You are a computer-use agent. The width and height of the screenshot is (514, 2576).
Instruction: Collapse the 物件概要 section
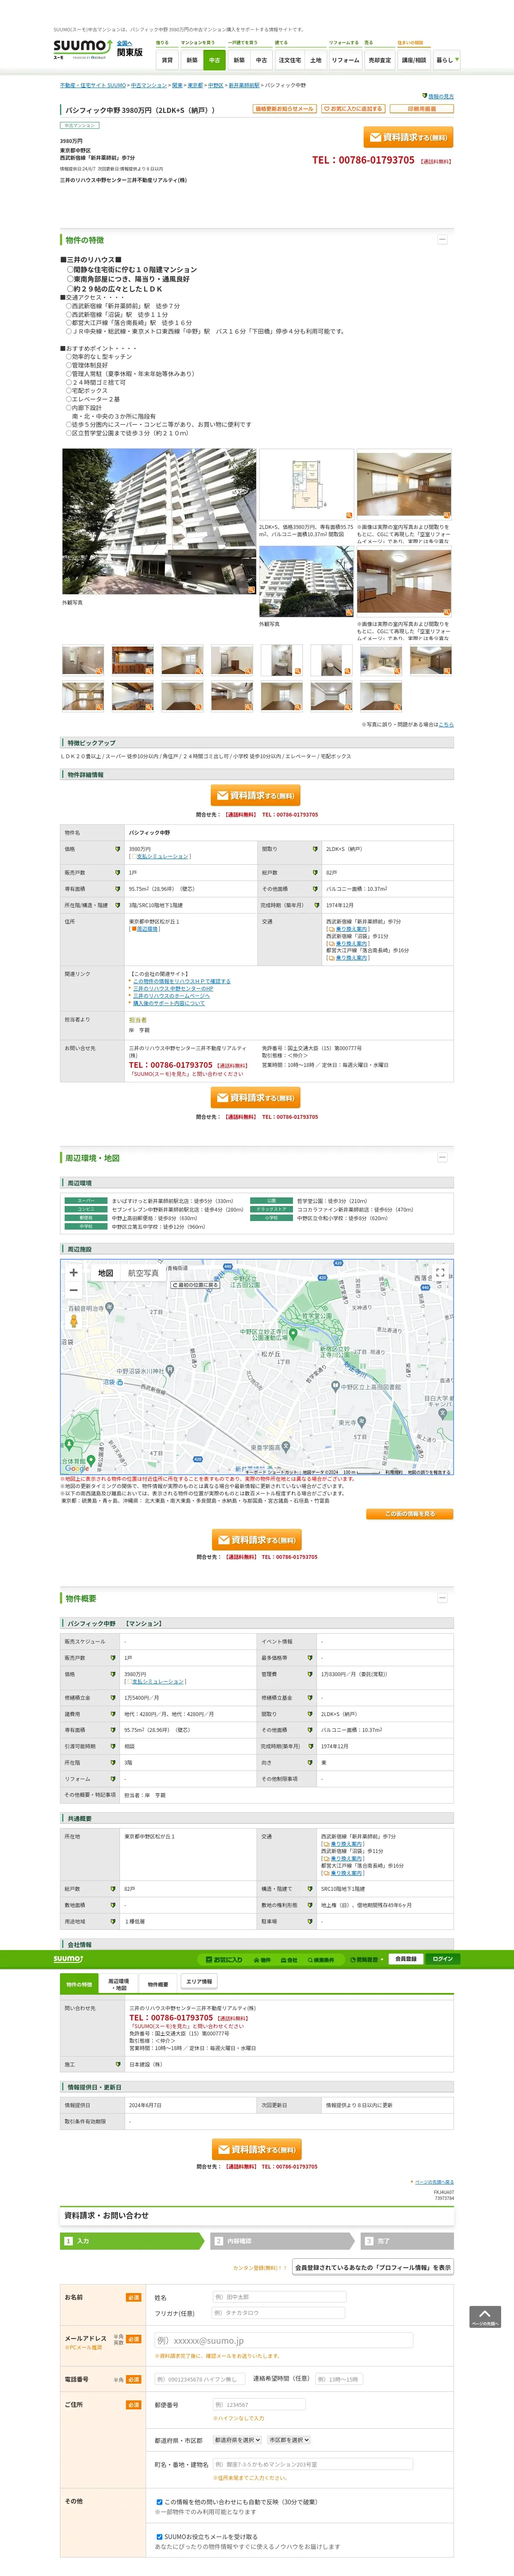(442, 1598)
